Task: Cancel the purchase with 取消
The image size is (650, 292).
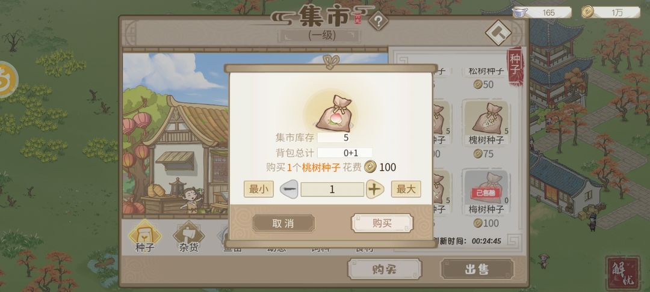Action: pyautogui.click(x=283, y=224)
